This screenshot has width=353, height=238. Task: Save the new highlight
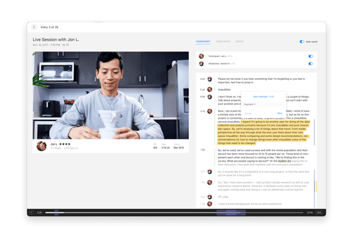tap(279, 113)
